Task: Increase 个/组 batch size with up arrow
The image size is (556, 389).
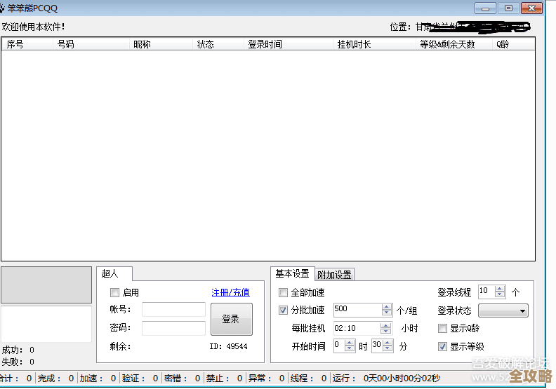Action: 387,307
